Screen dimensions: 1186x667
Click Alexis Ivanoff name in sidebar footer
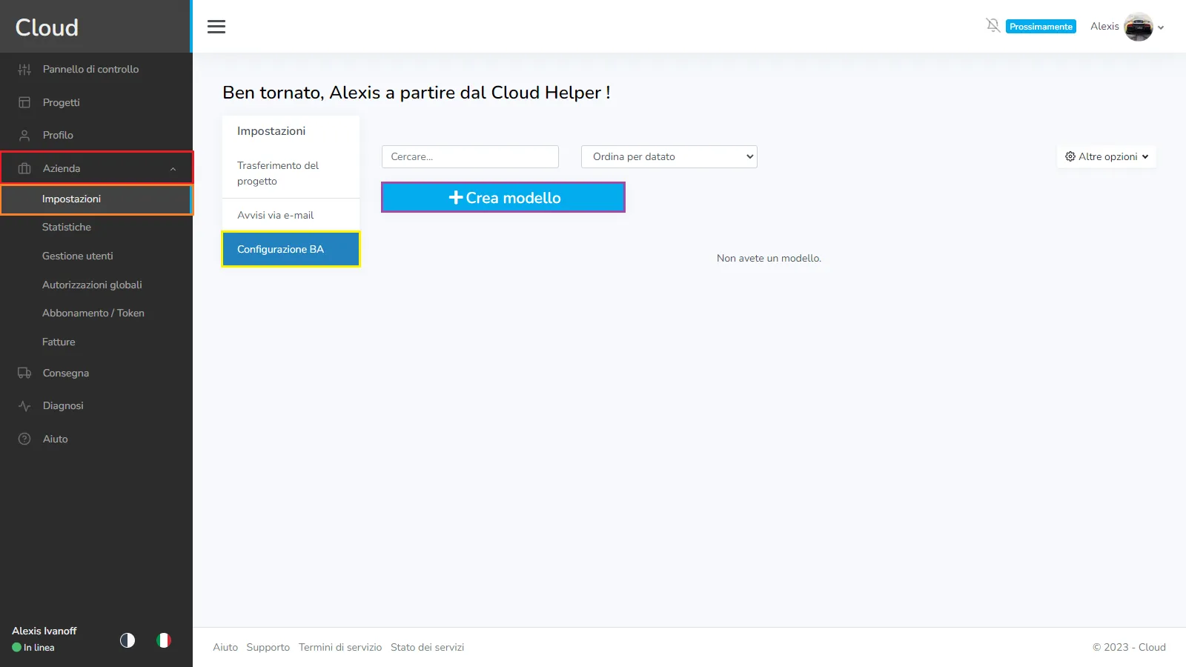click(x=44, y=631)
